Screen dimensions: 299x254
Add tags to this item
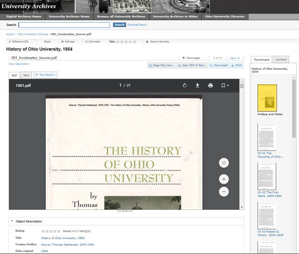point(68,42)
